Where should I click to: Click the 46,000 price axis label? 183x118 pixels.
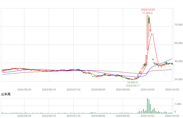coord(179,61)
